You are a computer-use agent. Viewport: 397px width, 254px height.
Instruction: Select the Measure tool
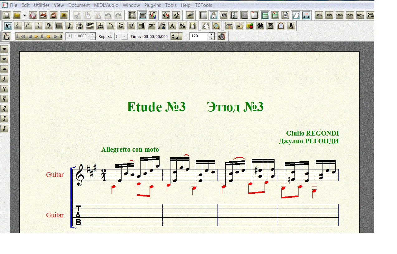(59, 26)
